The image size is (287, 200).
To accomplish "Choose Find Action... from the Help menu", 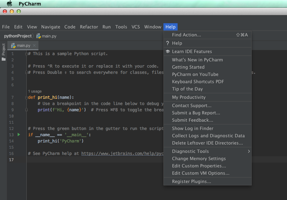I will click(207, 35).
